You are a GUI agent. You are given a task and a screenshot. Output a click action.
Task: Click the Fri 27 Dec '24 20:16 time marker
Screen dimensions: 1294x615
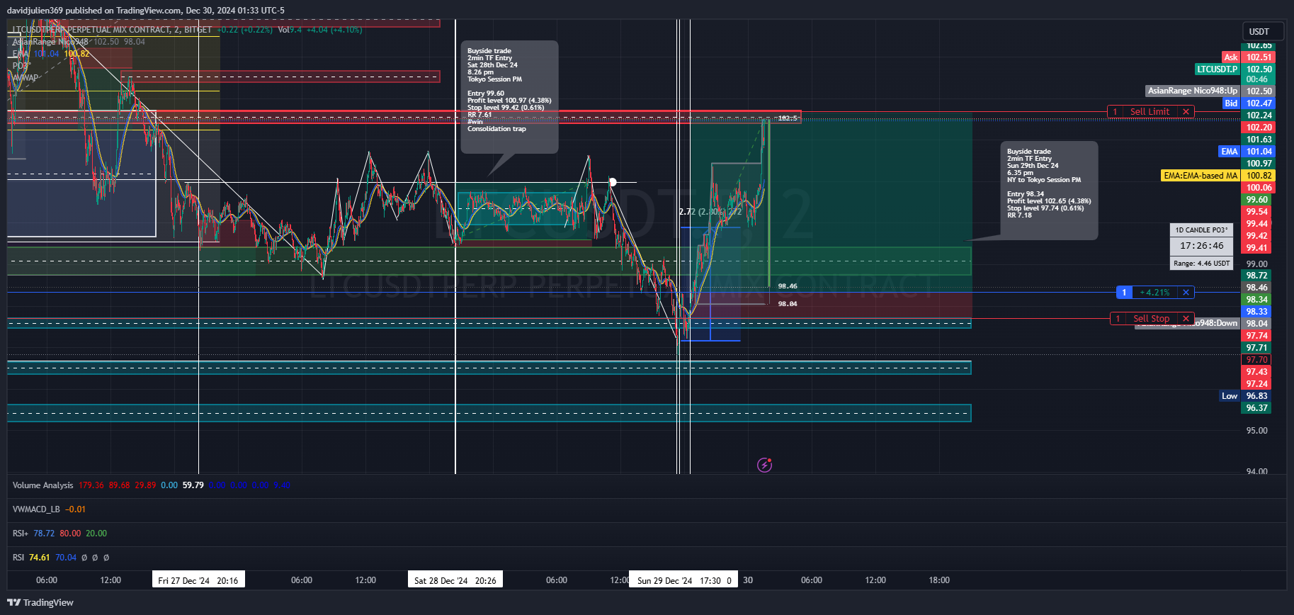198,580
